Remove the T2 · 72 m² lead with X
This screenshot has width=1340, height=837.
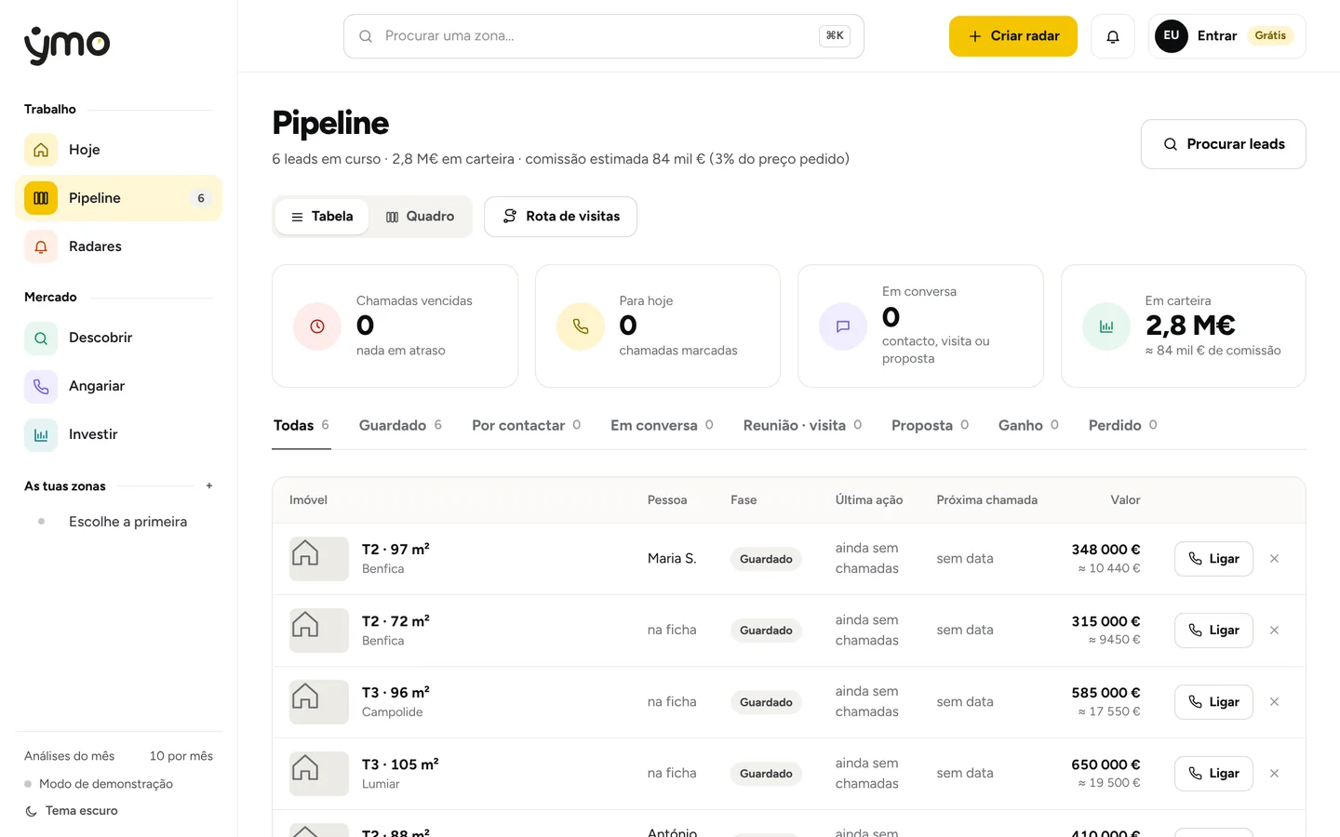(x=1275, y=631)
